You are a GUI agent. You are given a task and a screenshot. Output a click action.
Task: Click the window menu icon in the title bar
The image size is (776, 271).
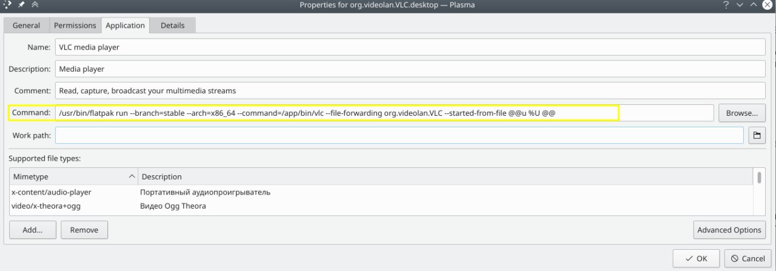[x=6, y=5]
